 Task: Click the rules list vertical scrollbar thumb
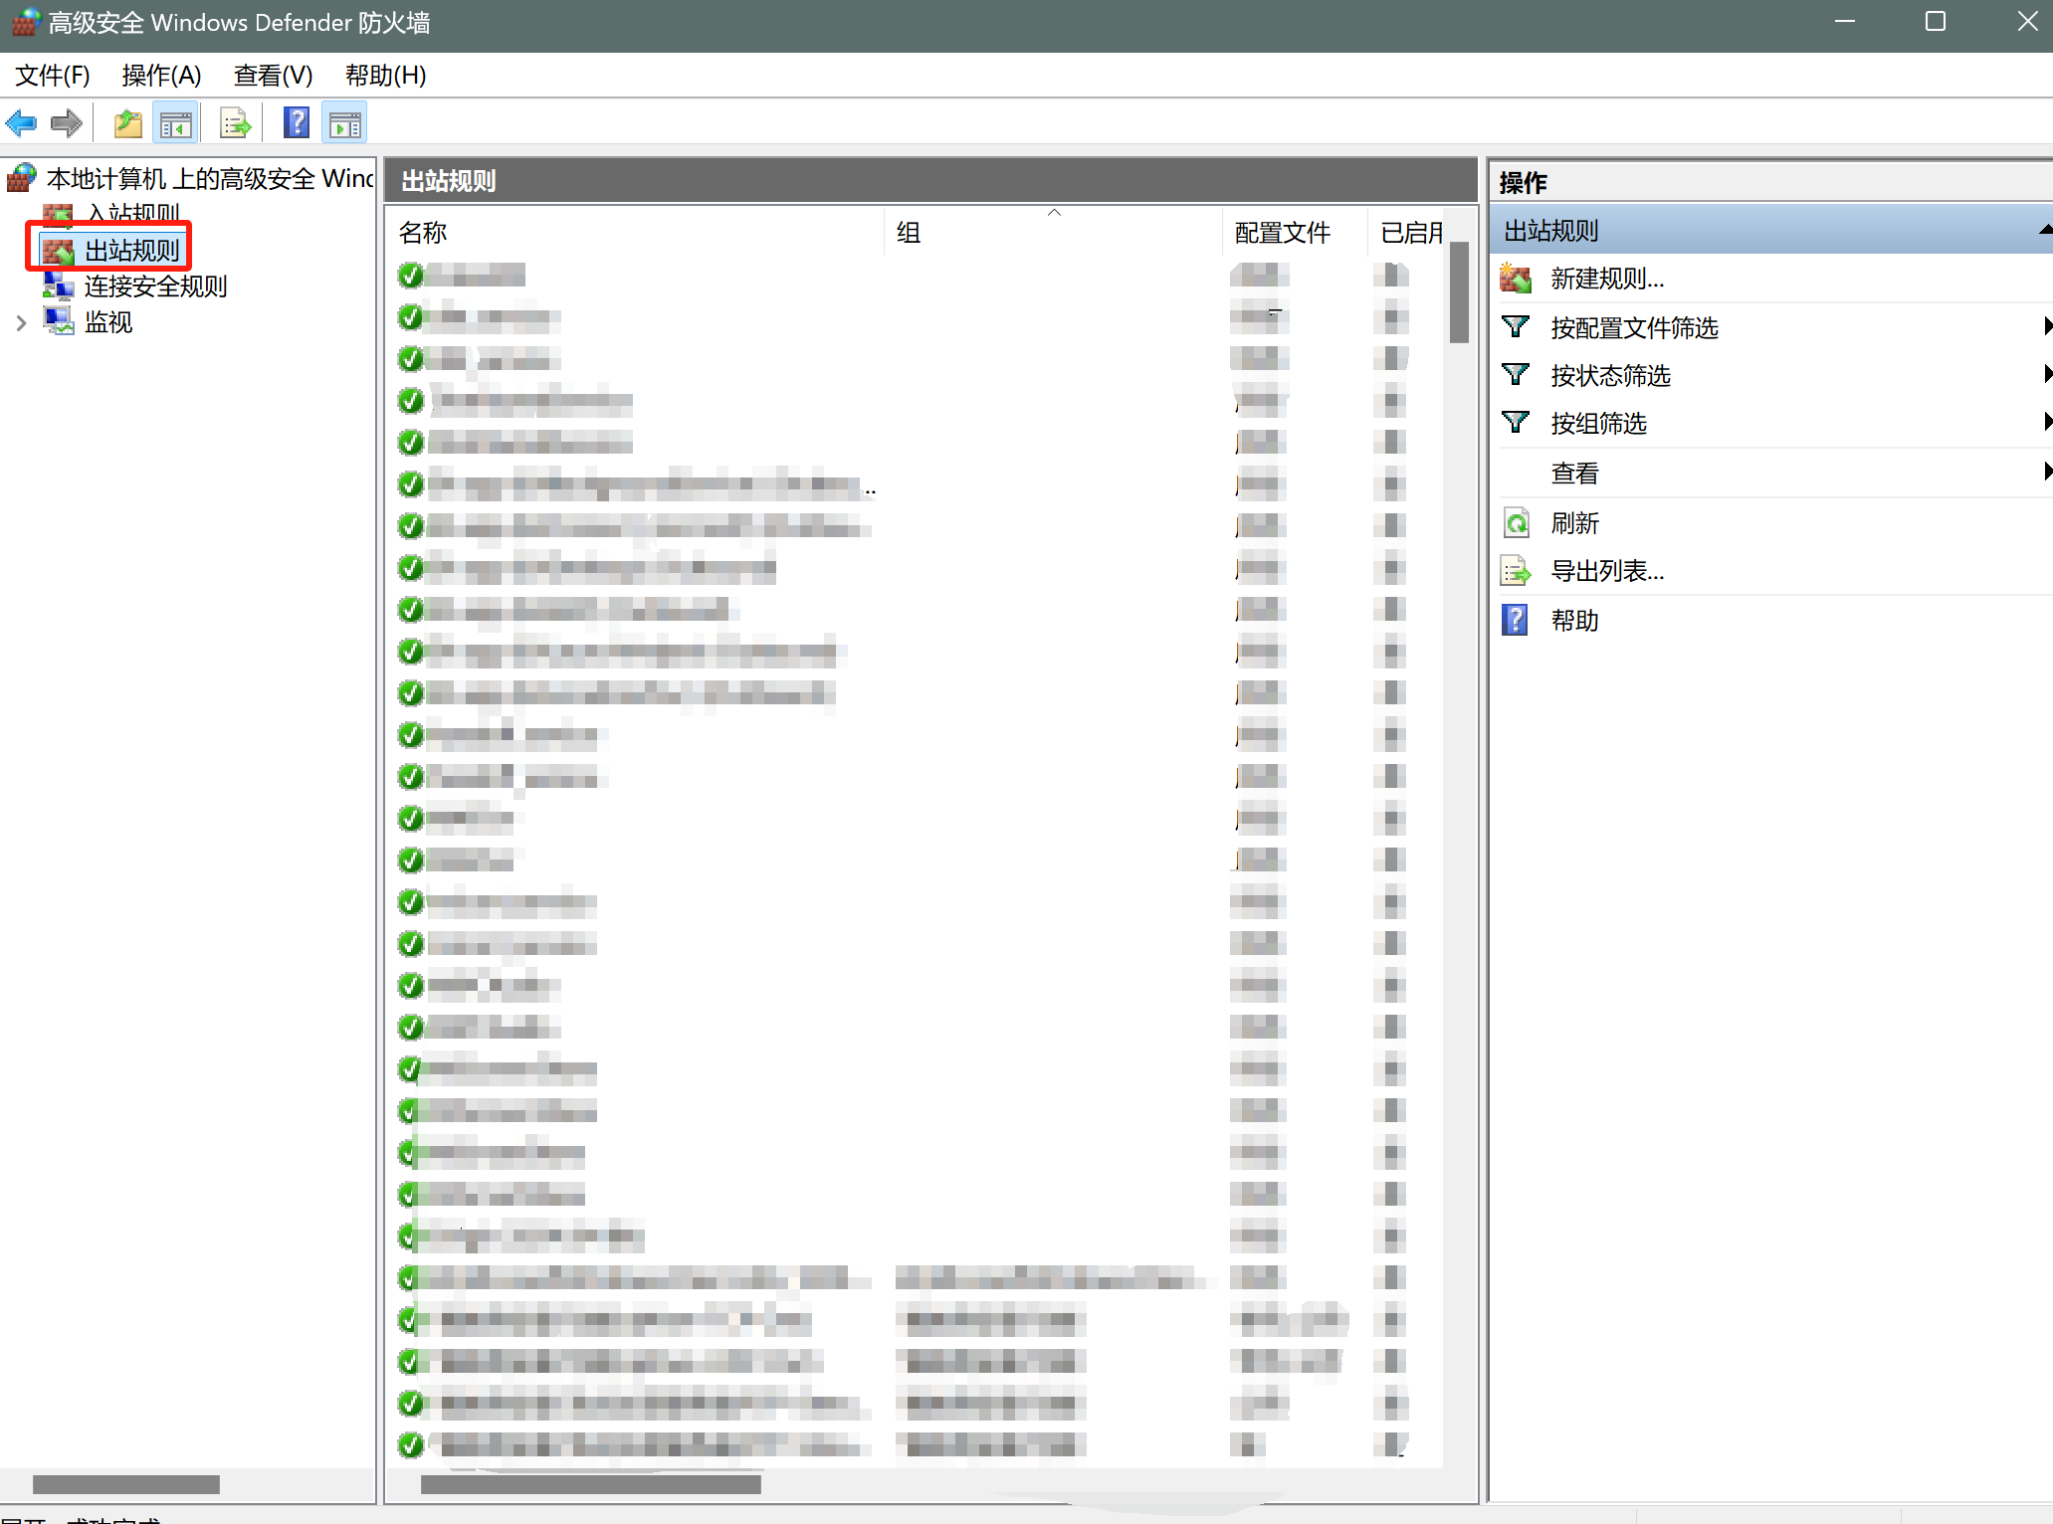click(1459, 293)
